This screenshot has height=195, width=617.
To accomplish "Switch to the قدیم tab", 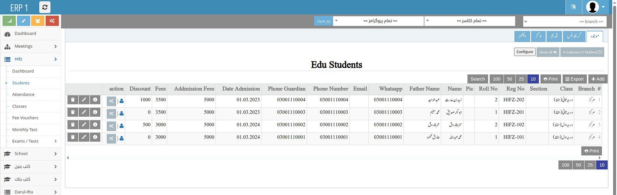I will [554, 36].
